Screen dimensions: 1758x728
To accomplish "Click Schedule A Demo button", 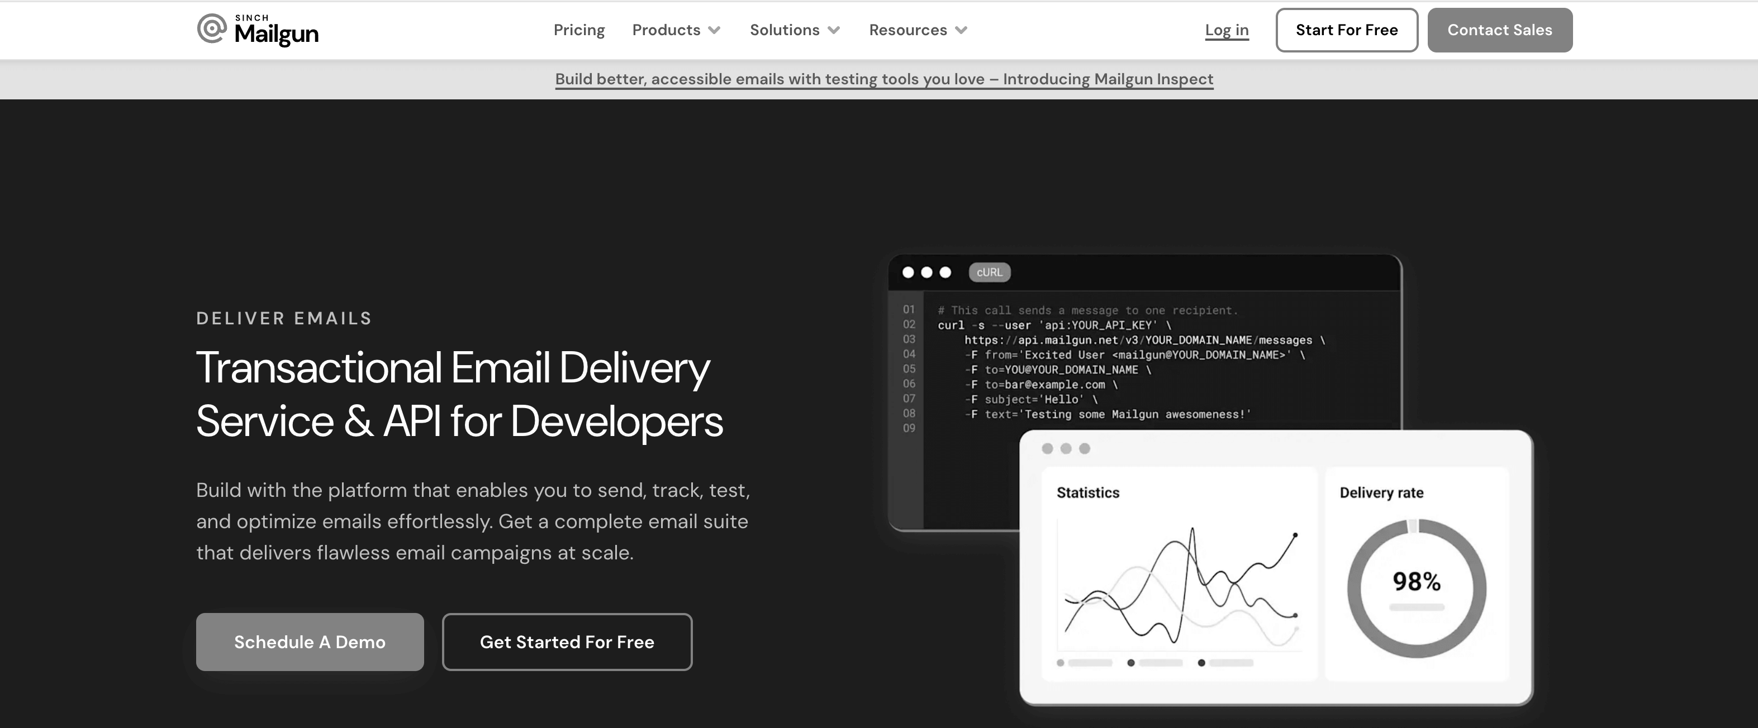I will tap(310, 641).
